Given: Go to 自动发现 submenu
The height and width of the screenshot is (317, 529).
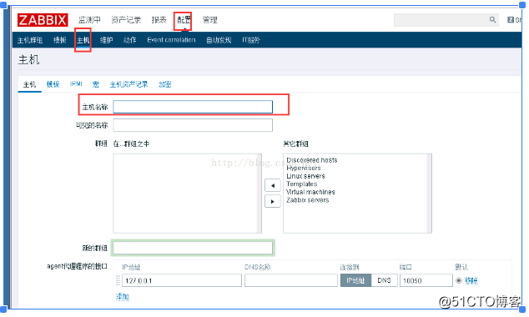Looking at the screenshot, I should (x=219, y=40).
